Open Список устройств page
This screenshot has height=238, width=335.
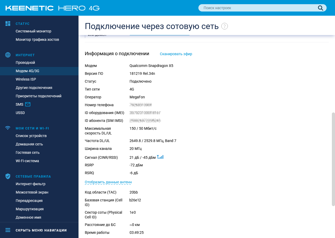pos(31,136)
